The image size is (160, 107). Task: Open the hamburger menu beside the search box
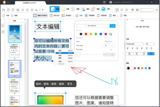coord(157,10)
